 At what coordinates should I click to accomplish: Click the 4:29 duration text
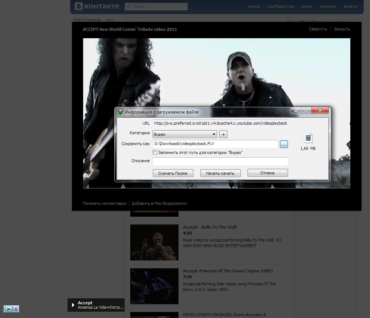click(x=187, y=233)
